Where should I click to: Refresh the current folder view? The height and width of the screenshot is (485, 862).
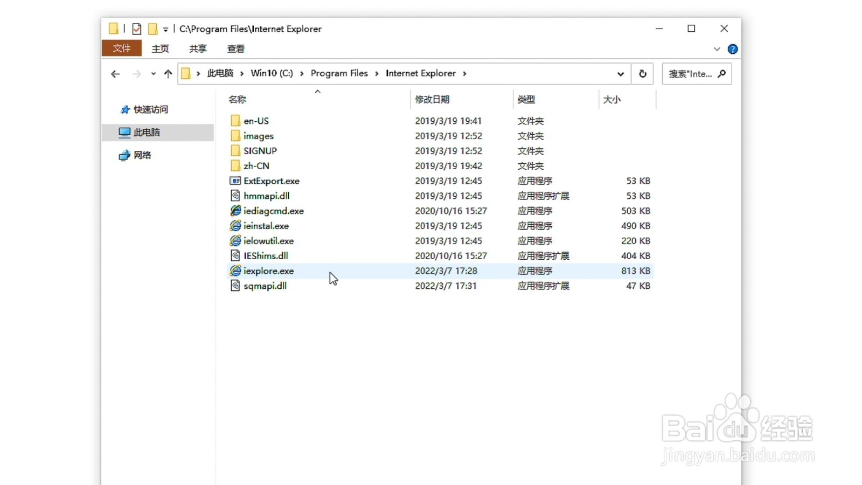coord(643,74)
